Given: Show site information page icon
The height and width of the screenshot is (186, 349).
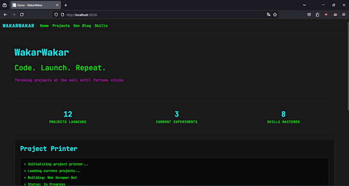Looking at the screenshot, I should [63, 15].
